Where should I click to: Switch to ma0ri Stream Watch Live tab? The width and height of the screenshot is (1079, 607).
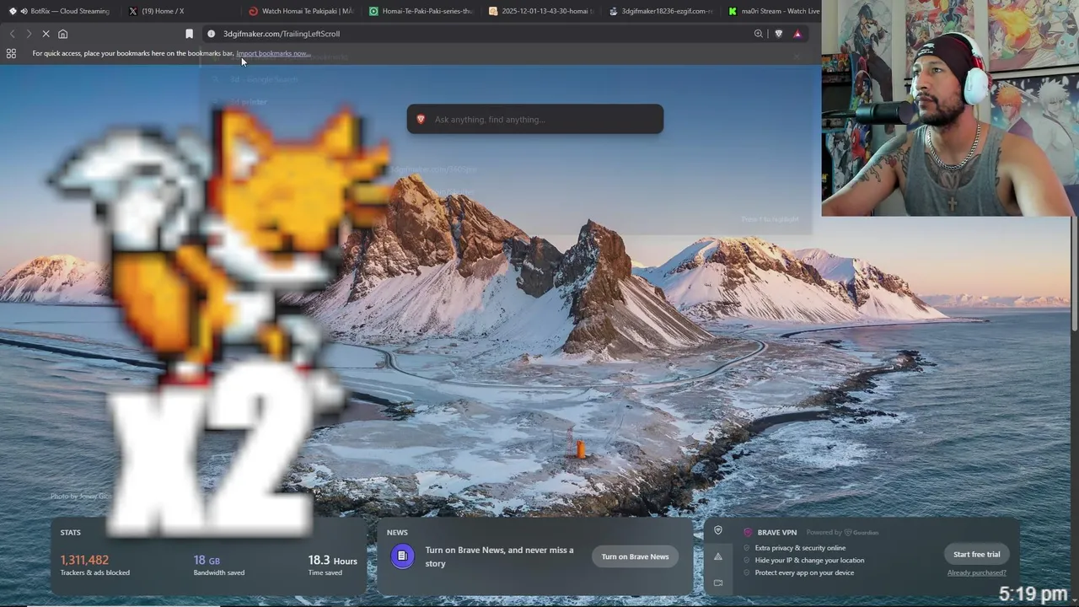coord(773,11)
